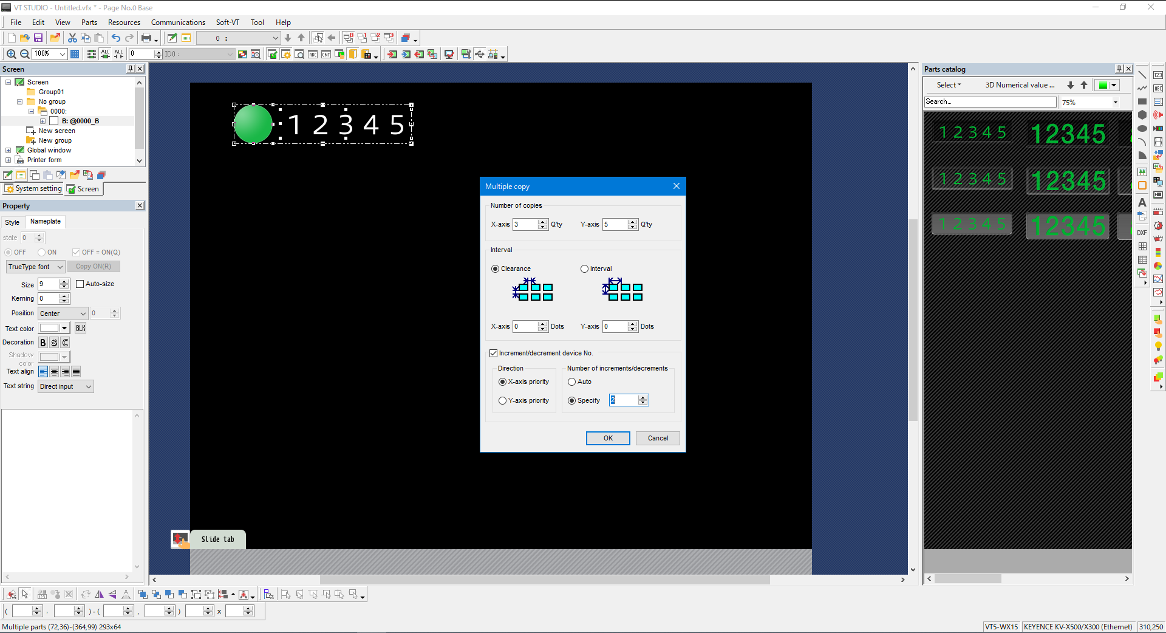The height and width of the screenshot is (633, 1166).
Task: Toggle the grid display icon
Action: (75, 54)
